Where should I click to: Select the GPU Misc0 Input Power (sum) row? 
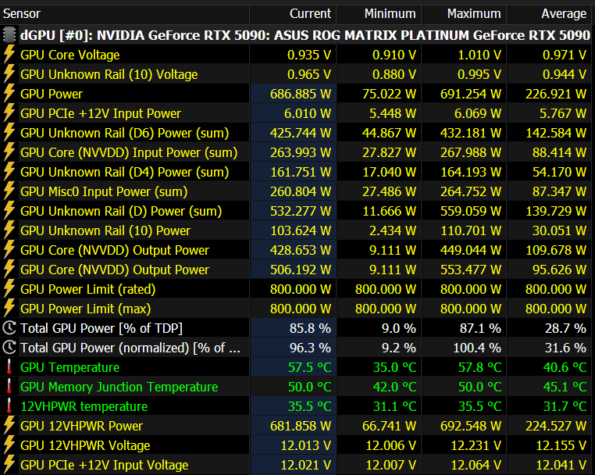pyautogui.click(x=296, y=191)
